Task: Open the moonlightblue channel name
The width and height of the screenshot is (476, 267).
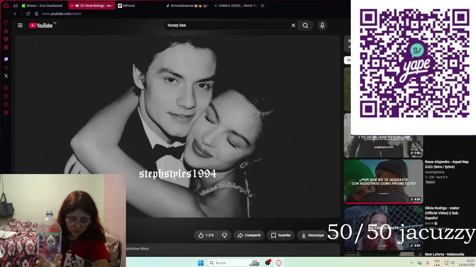Action: pos(435,172)
